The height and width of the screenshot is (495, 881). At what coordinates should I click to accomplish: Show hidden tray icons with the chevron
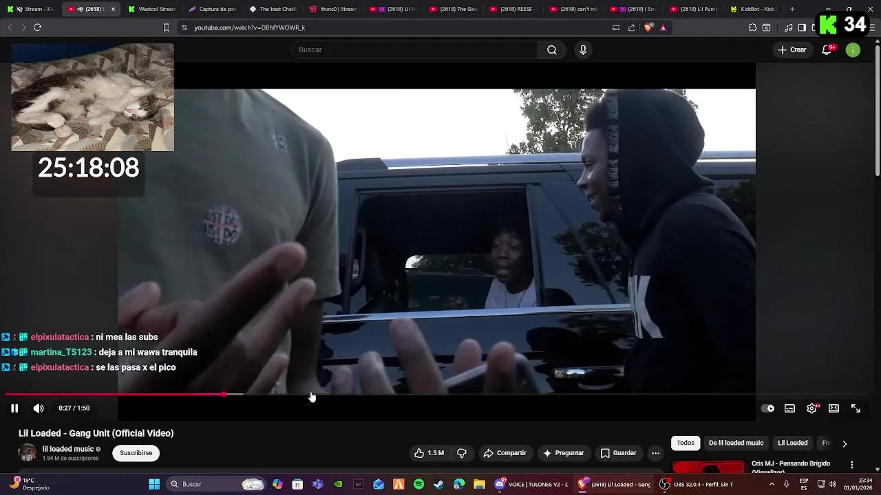pyautogui.click(x=772, y=484)
